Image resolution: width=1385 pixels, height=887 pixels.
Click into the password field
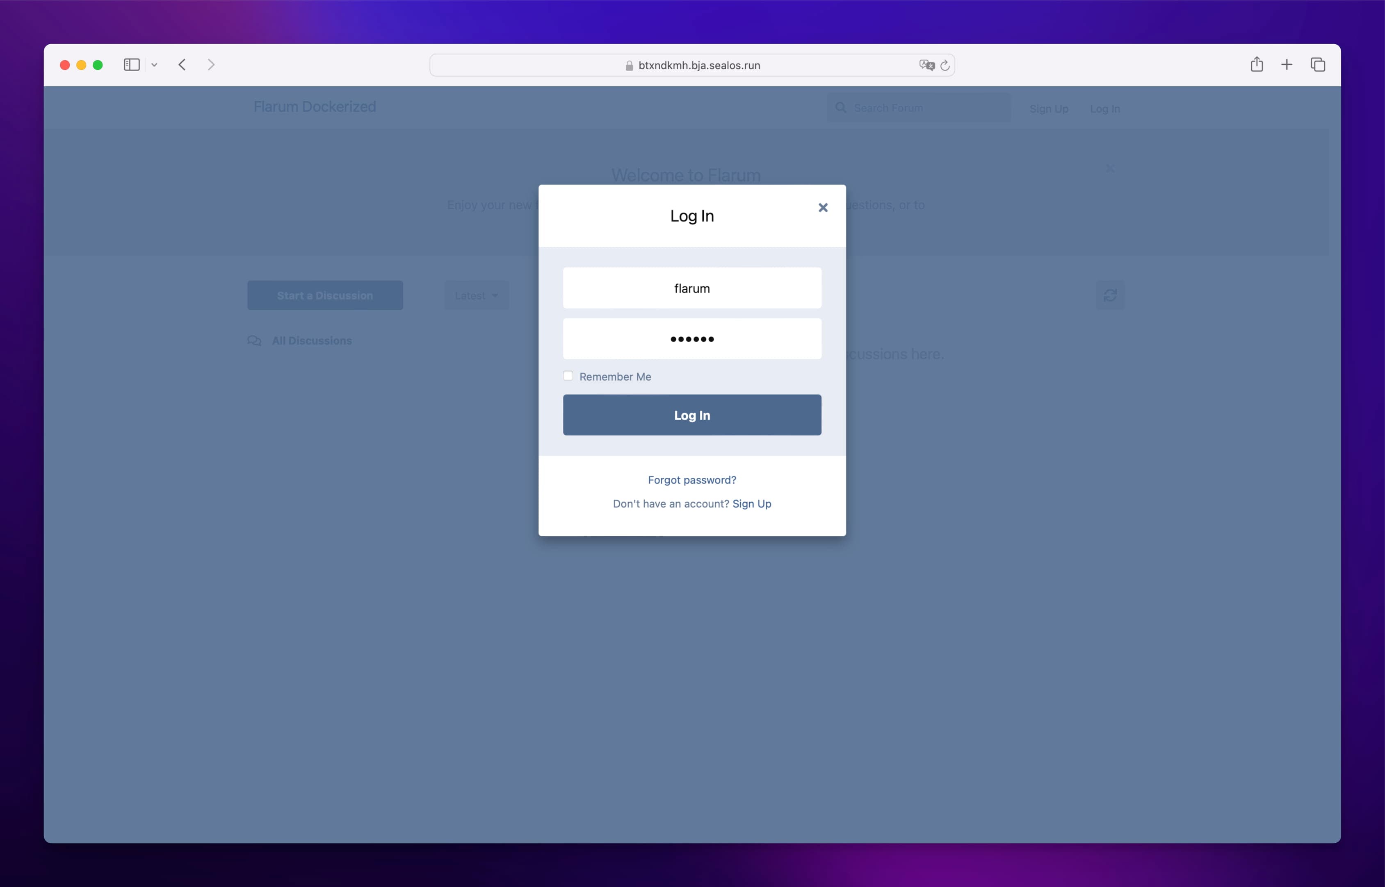692,339
